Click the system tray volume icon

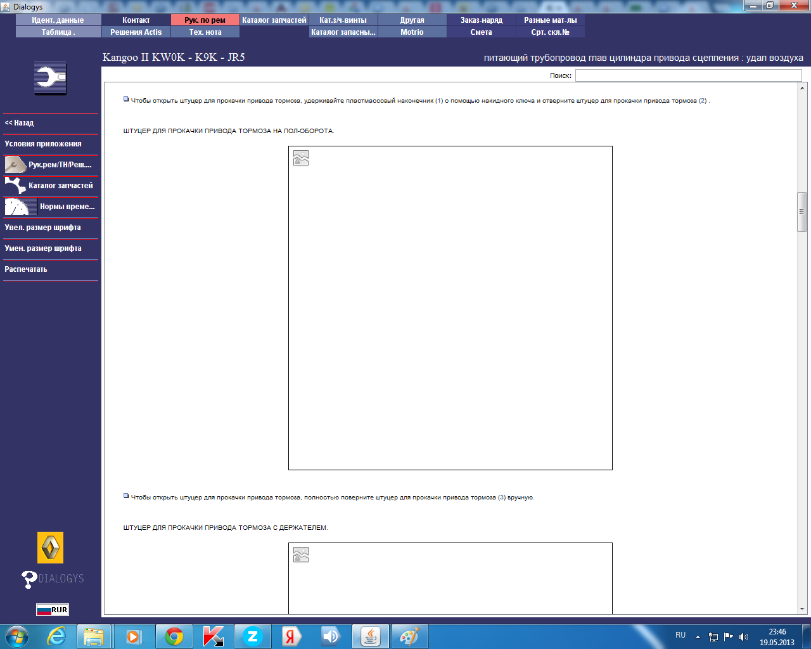coord(744,637)
